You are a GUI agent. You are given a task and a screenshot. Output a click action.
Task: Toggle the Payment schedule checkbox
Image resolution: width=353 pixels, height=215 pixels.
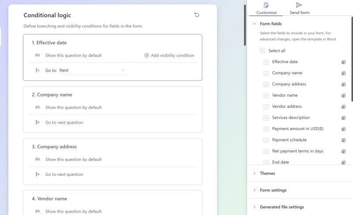click(266, 140)
